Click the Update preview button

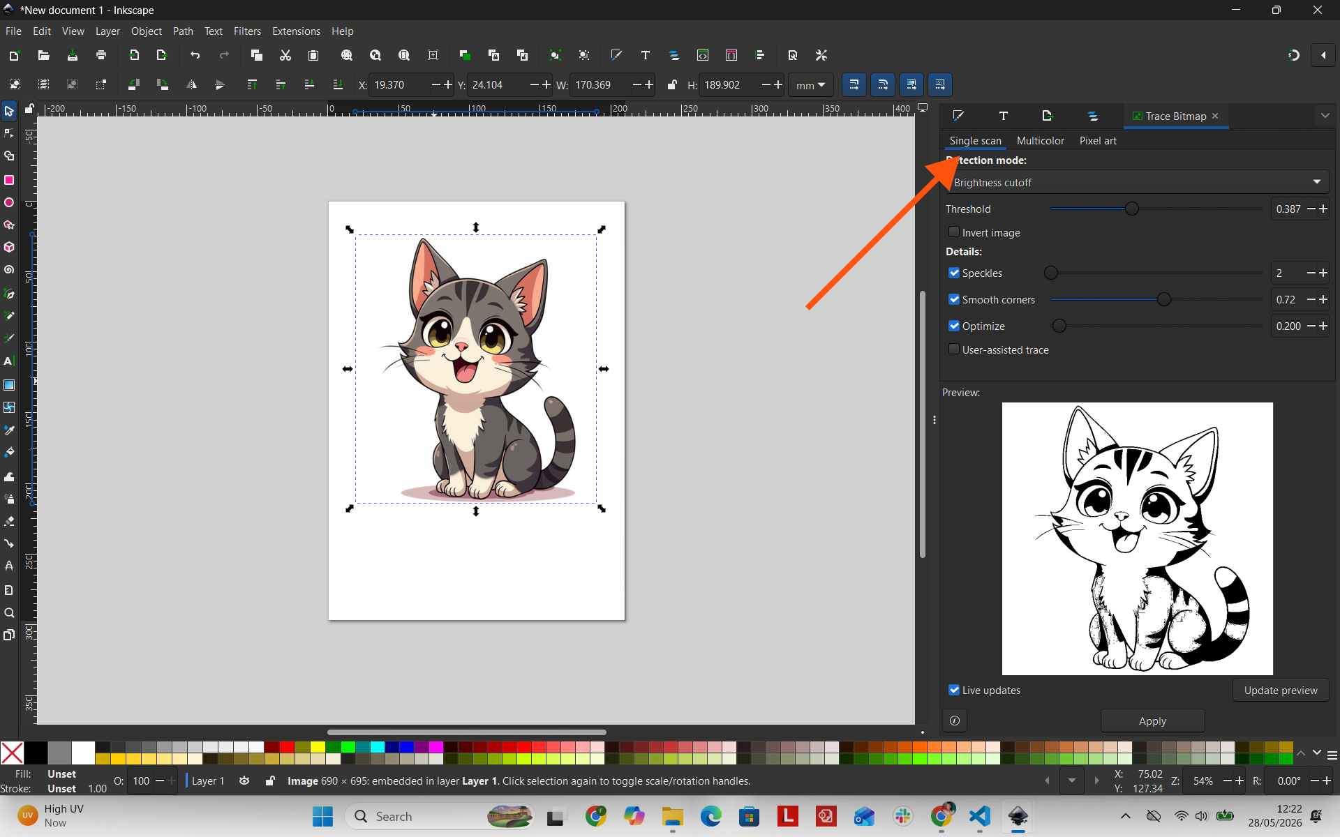1281,690
